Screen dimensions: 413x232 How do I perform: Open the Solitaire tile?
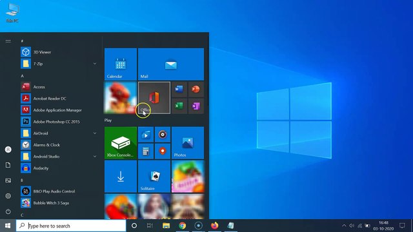(154, 177)
